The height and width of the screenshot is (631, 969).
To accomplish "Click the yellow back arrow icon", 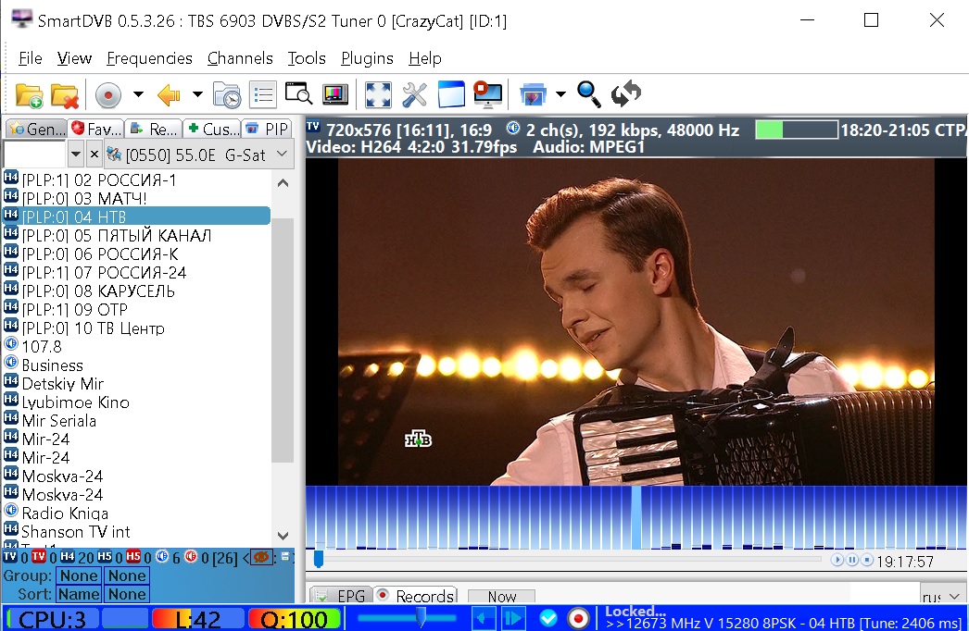I will pos(168,95).
